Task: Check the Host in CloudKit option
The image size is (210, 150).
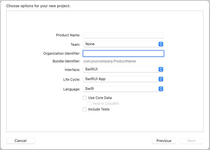Action: (x=89, y=104)
